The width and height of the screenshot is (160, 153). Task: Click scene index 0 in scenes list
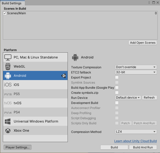point(156,13)
